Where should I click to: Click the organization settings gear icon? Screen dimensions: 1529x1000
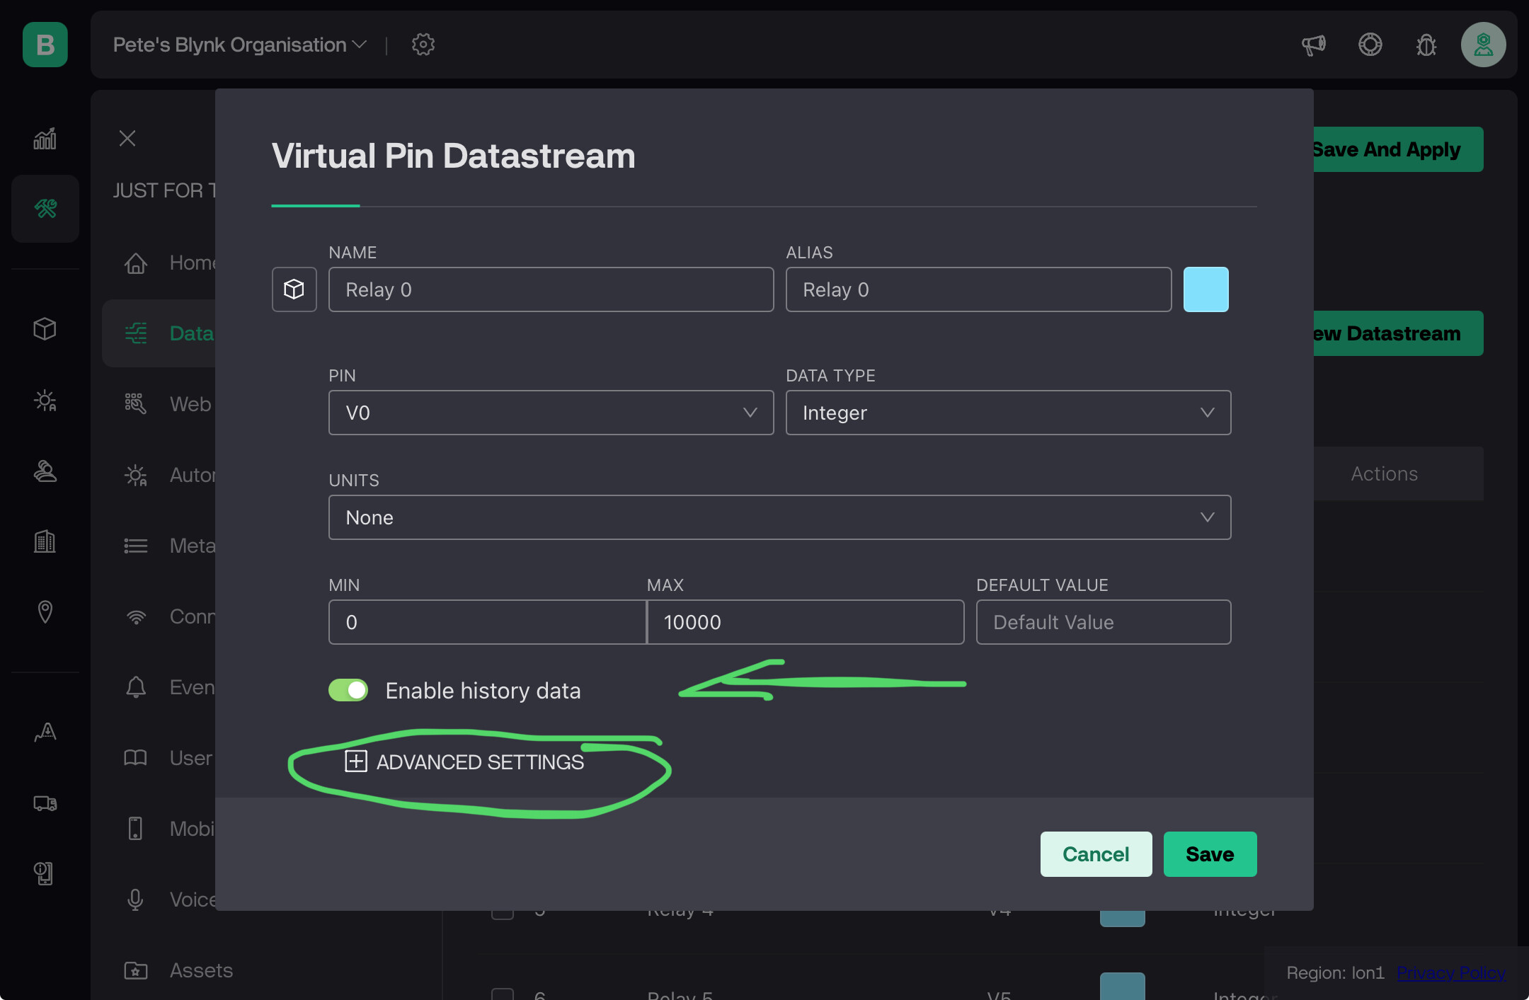click(423, 45)
